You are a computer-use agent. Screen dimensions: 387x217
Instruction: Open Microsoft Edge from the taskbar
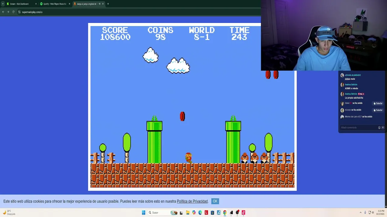(200, 212)
